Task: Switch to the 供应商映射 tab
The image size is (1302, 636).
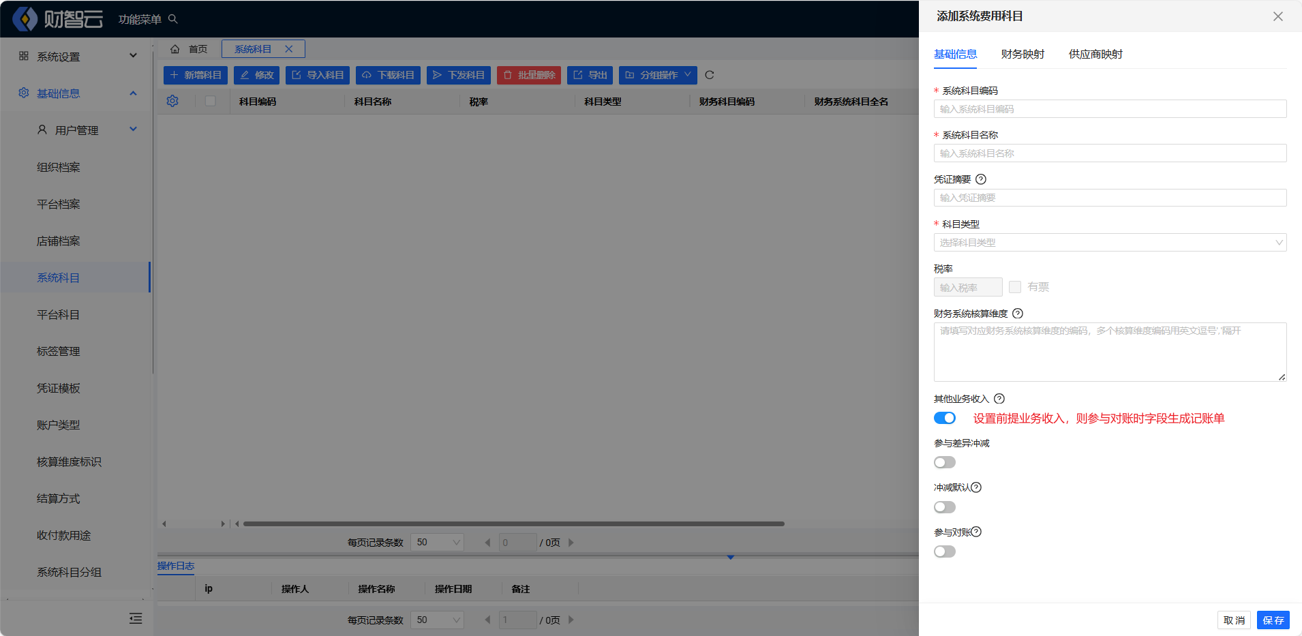Action: coord(1095,55)
